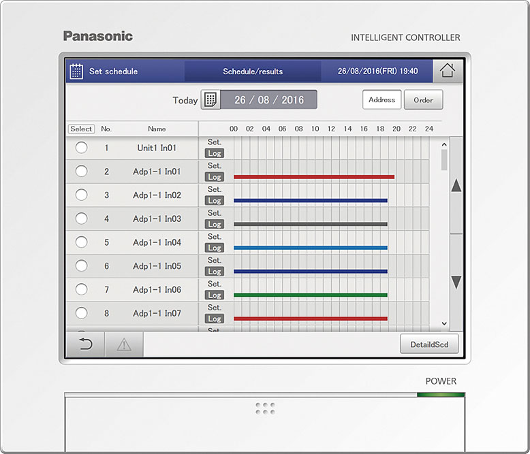Open the warning triangle alert icon

tap(124, 344)
